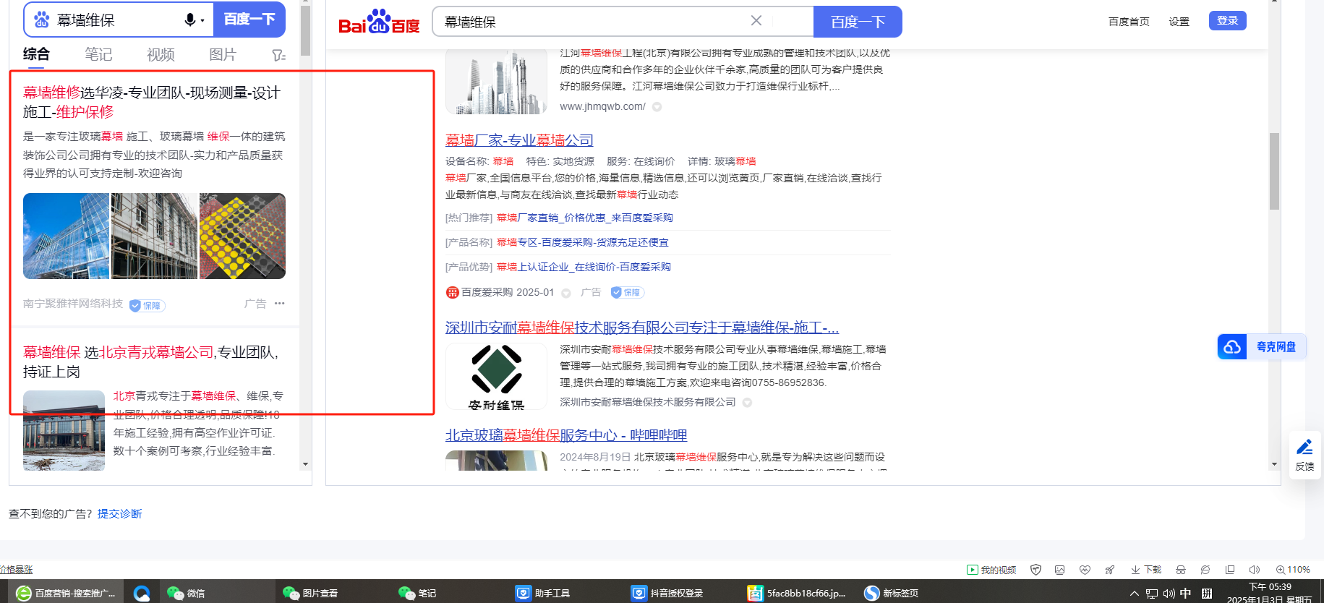Expand hidden system tray icons chevron

click(1134, 594)
